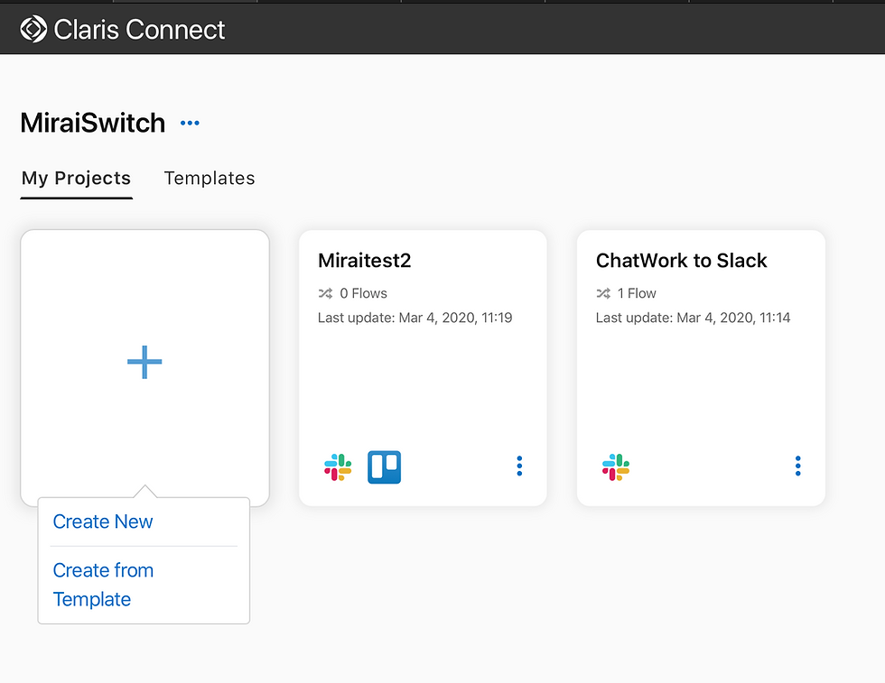The height and width of the screenshot is (683, 885).
Task: Click the Slack icon in ChatWork to Slack card
Action: click(x=616, y=467)
